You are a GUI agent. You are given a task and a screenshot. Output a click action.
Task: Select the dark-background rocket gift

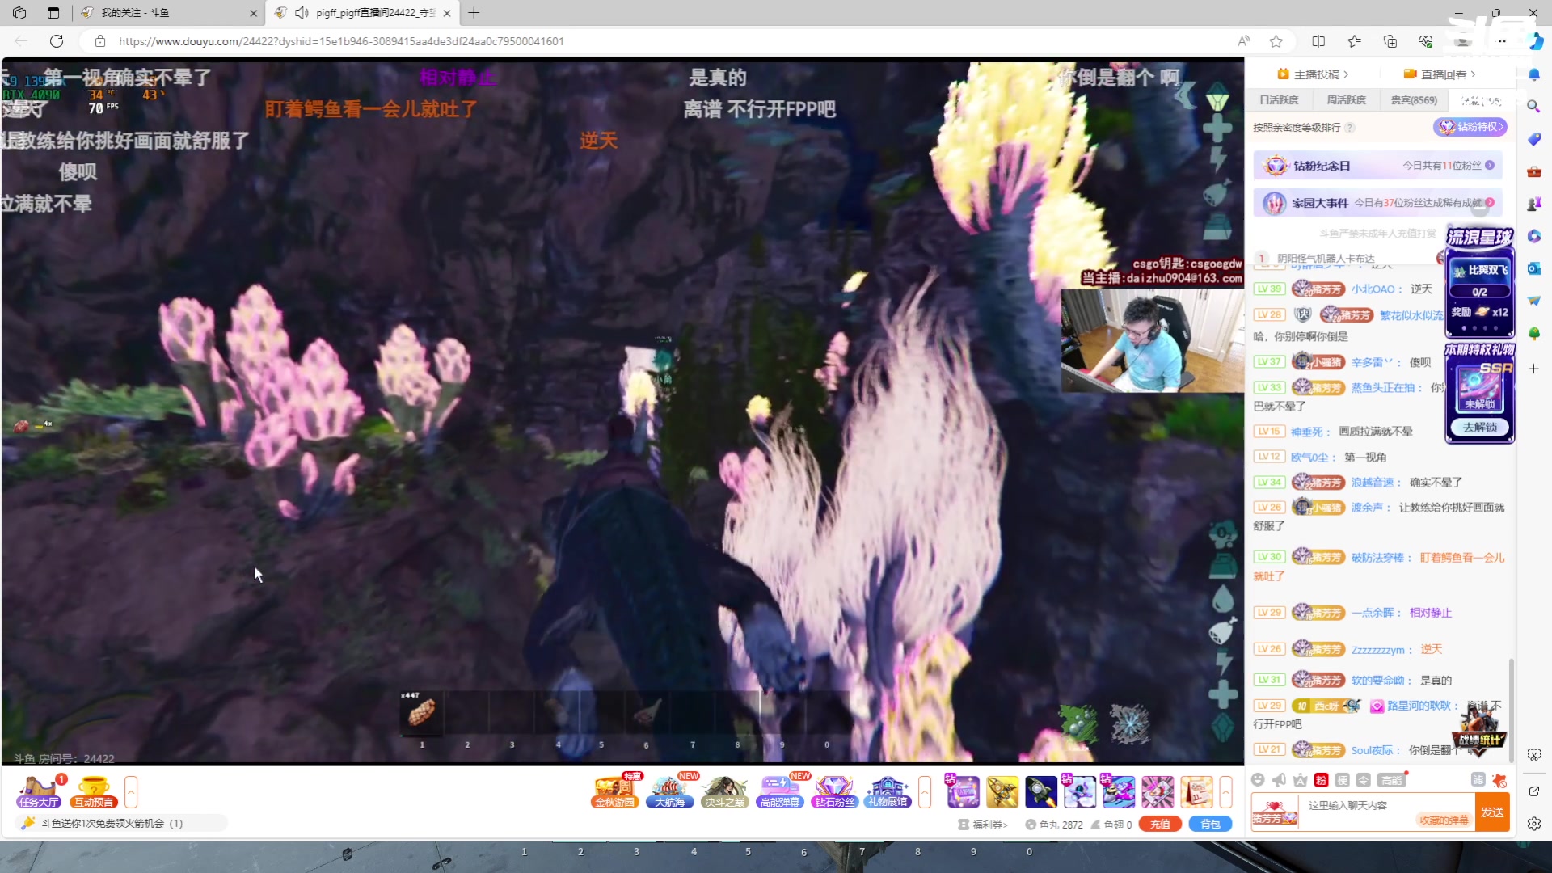[1041, 792]
